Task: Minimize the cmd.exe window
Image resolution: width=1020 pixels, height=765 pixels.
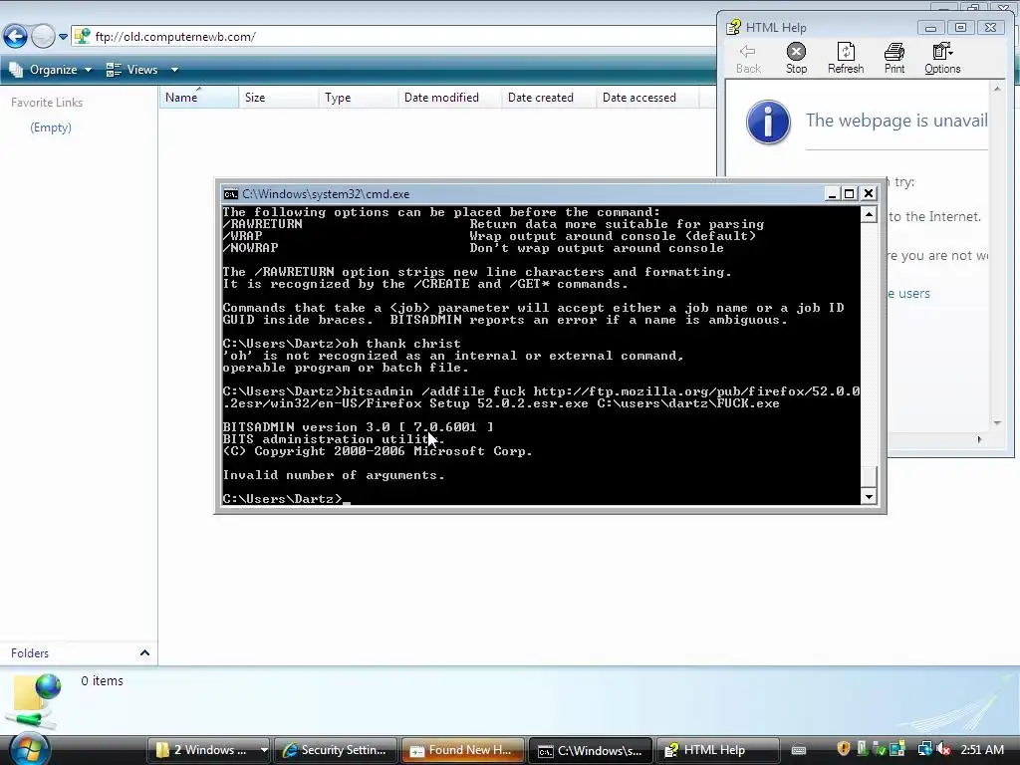Action: (x=832, y=194)
